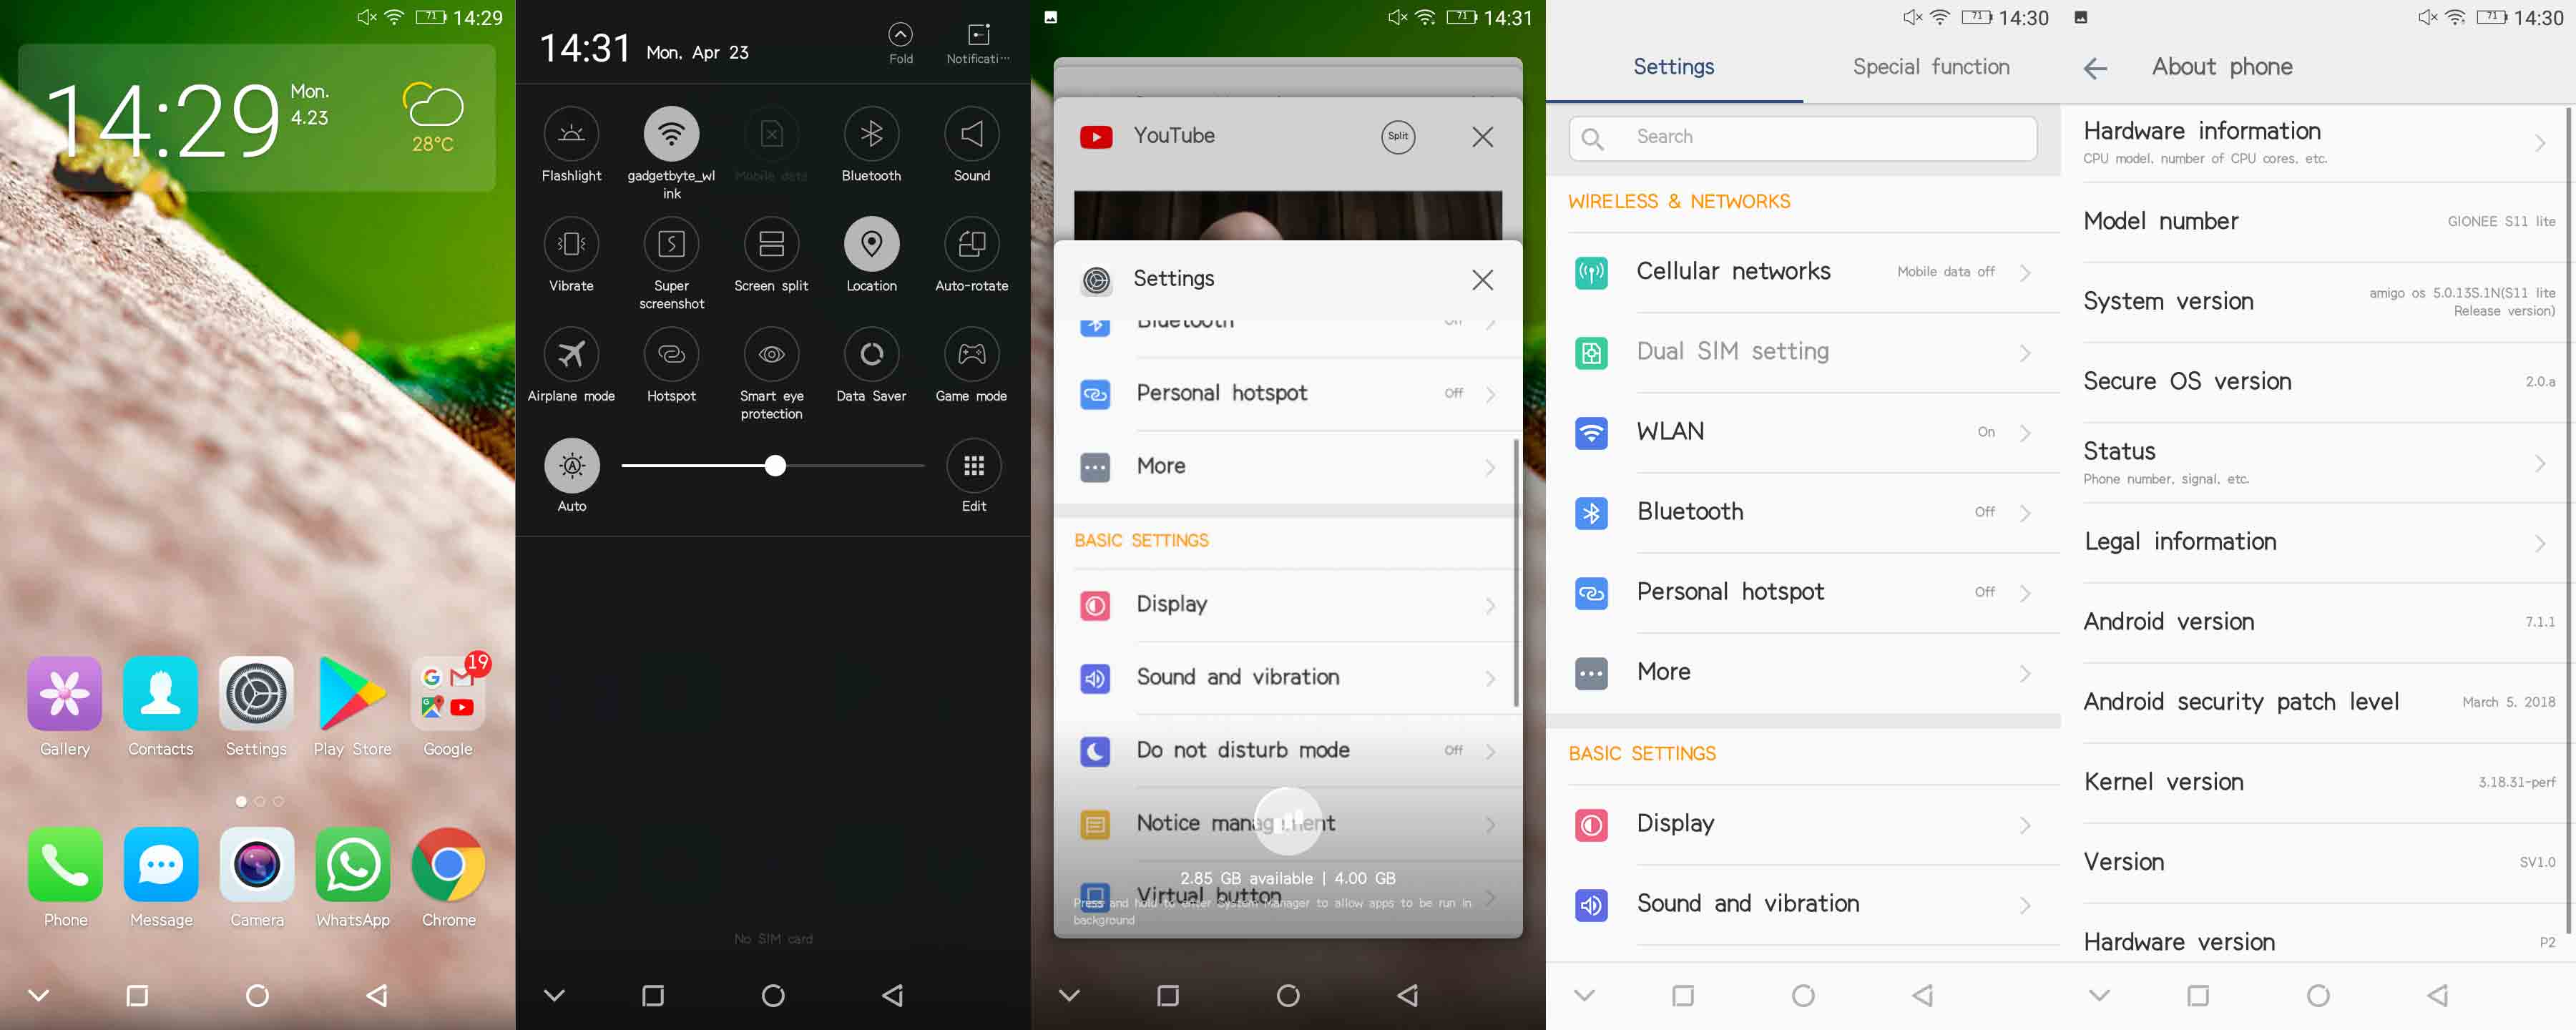Open Play Store from the dock row
Viewport: 2576px width, 1030px height.
(x=352, y=695)
